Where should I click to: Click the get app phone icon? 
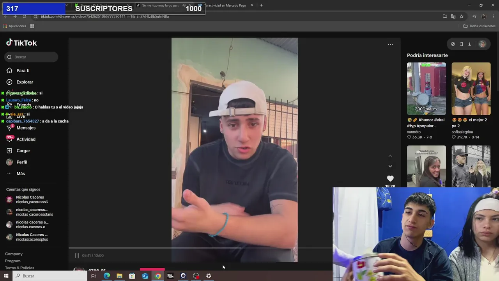click(x=461, y=44)
